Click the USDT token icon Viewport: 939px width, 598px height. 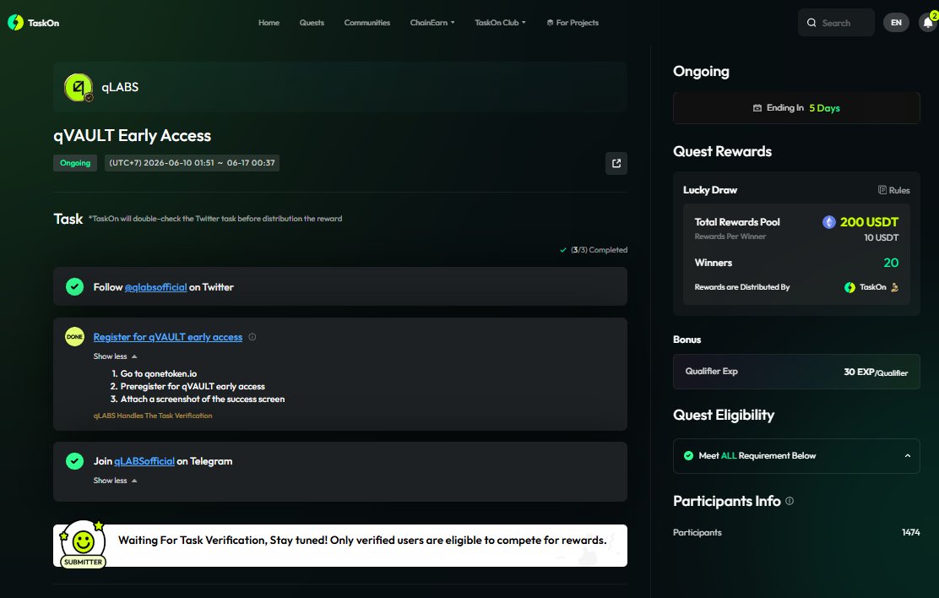[x=829, y=222]
